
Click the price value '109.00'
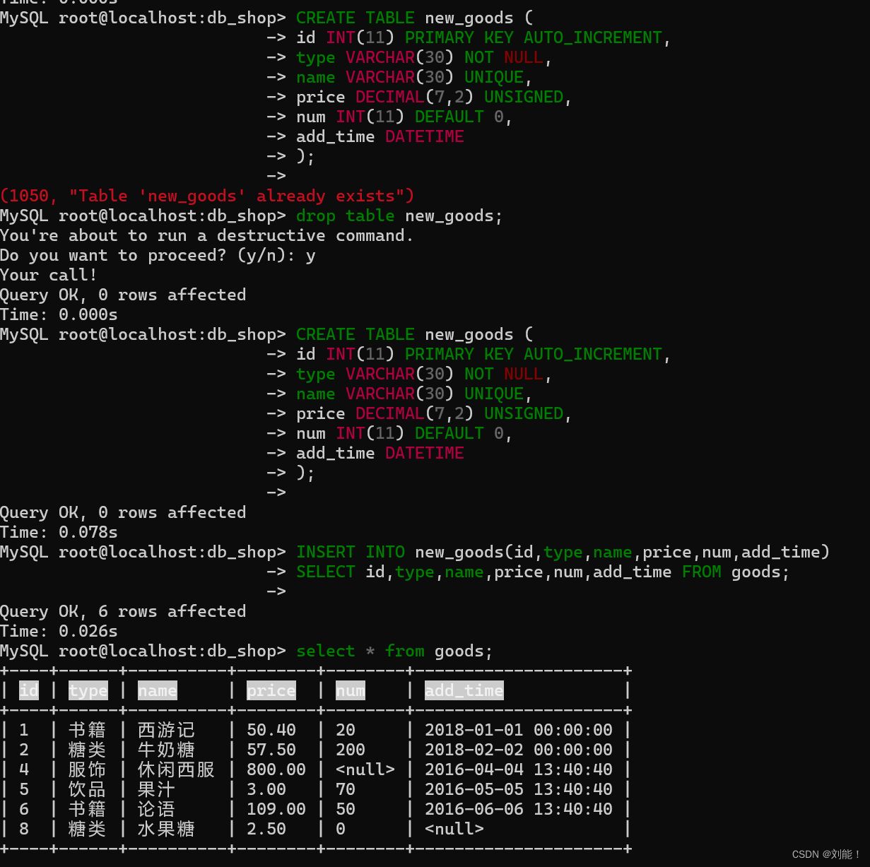[x=276, y=809]
